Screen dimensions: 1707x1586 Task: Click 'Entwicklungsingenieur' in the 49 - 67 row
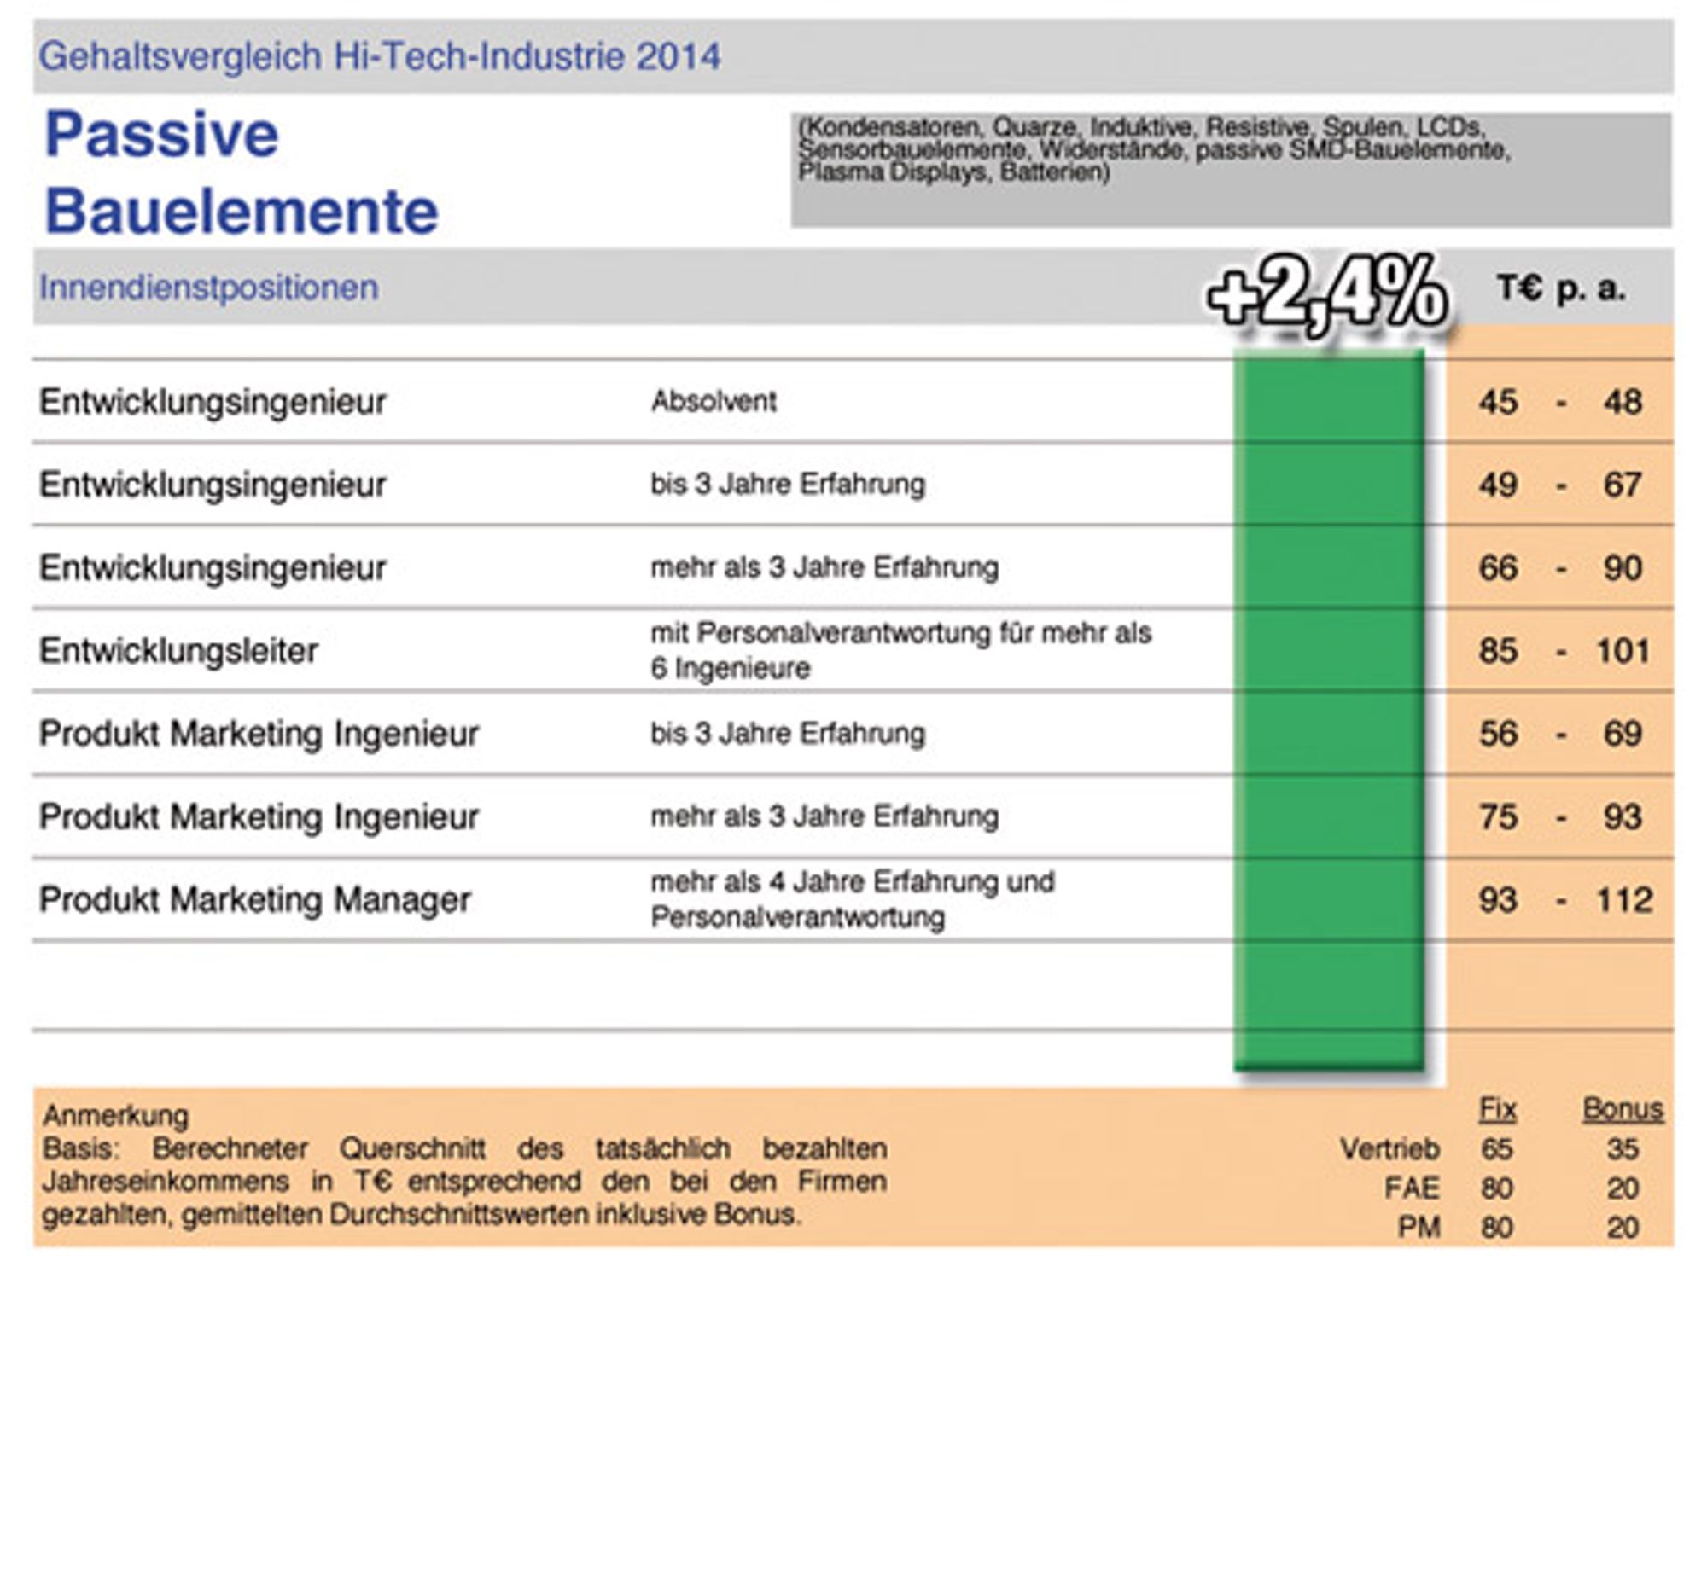(213, 485)
